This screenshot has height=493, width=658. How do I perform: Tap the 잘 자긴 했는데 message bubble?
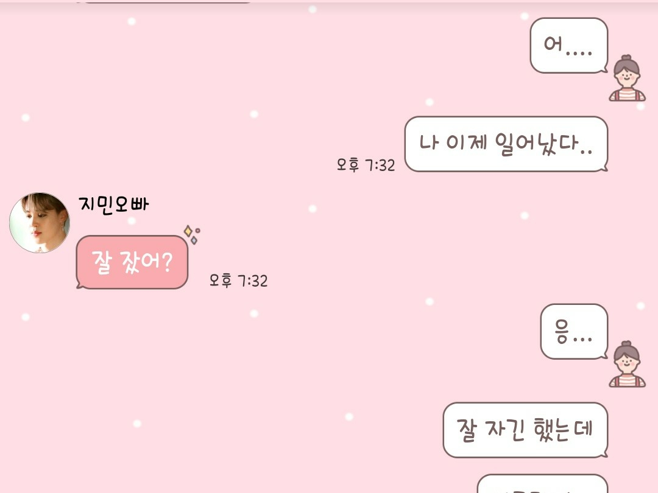(x=525, y=430)
